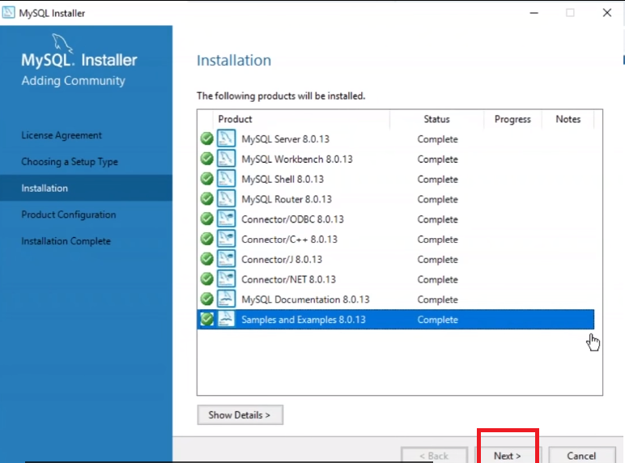This screenshot has width=625, height=463.
Task: Click the Connector/ODBC 8.0.13 product icon
Action: [227, 219]
